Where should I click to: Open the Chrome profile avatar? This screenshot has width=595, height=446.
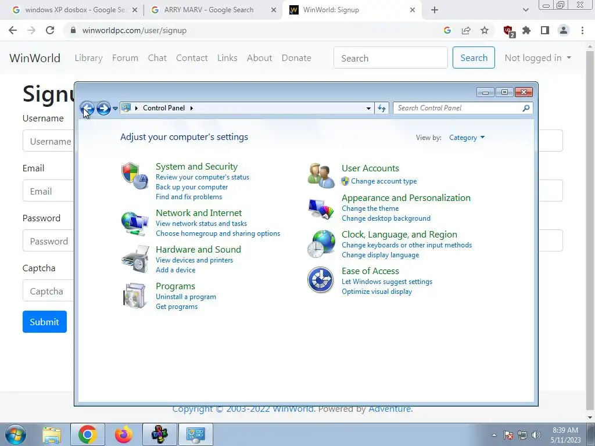click(x=564, y=30)
